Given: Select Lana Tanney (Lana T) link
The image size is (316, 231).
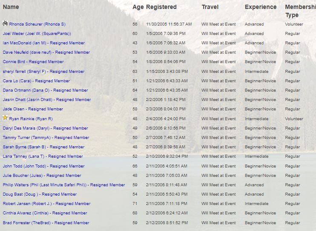Looking at the screenshot, I should tap(43, 156).
